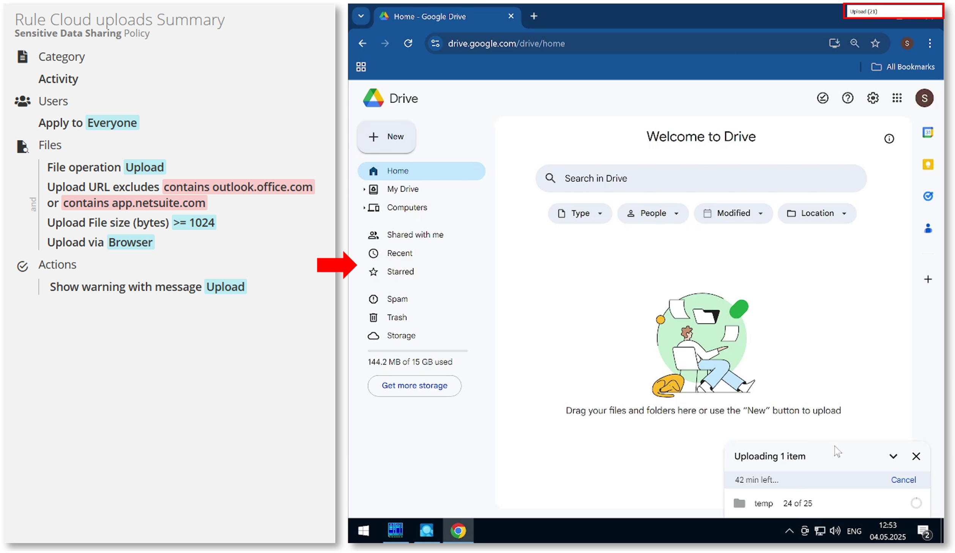
Task: Open the ENG language indicator
Action: click(x=853, y=531)
